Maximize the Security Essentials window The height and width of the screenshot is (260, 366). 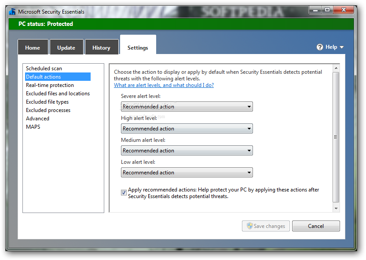coord(327,10)
